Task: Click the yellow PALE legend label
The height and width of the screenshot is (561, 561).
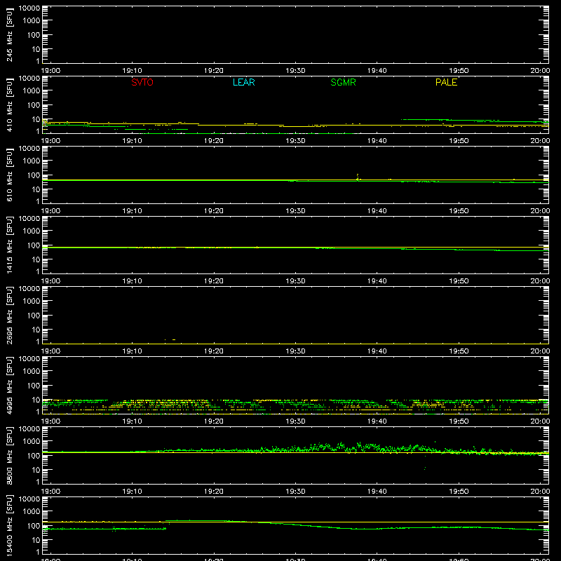Action: tap(446, 82)
